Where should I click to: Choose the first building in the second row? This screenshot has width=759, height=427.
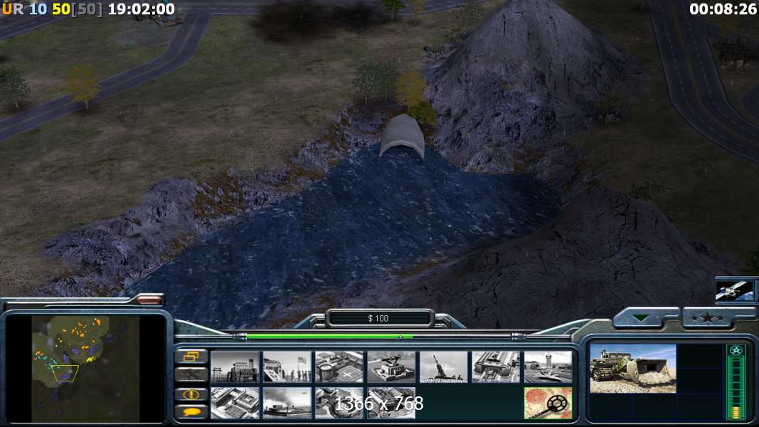(235, 403)
